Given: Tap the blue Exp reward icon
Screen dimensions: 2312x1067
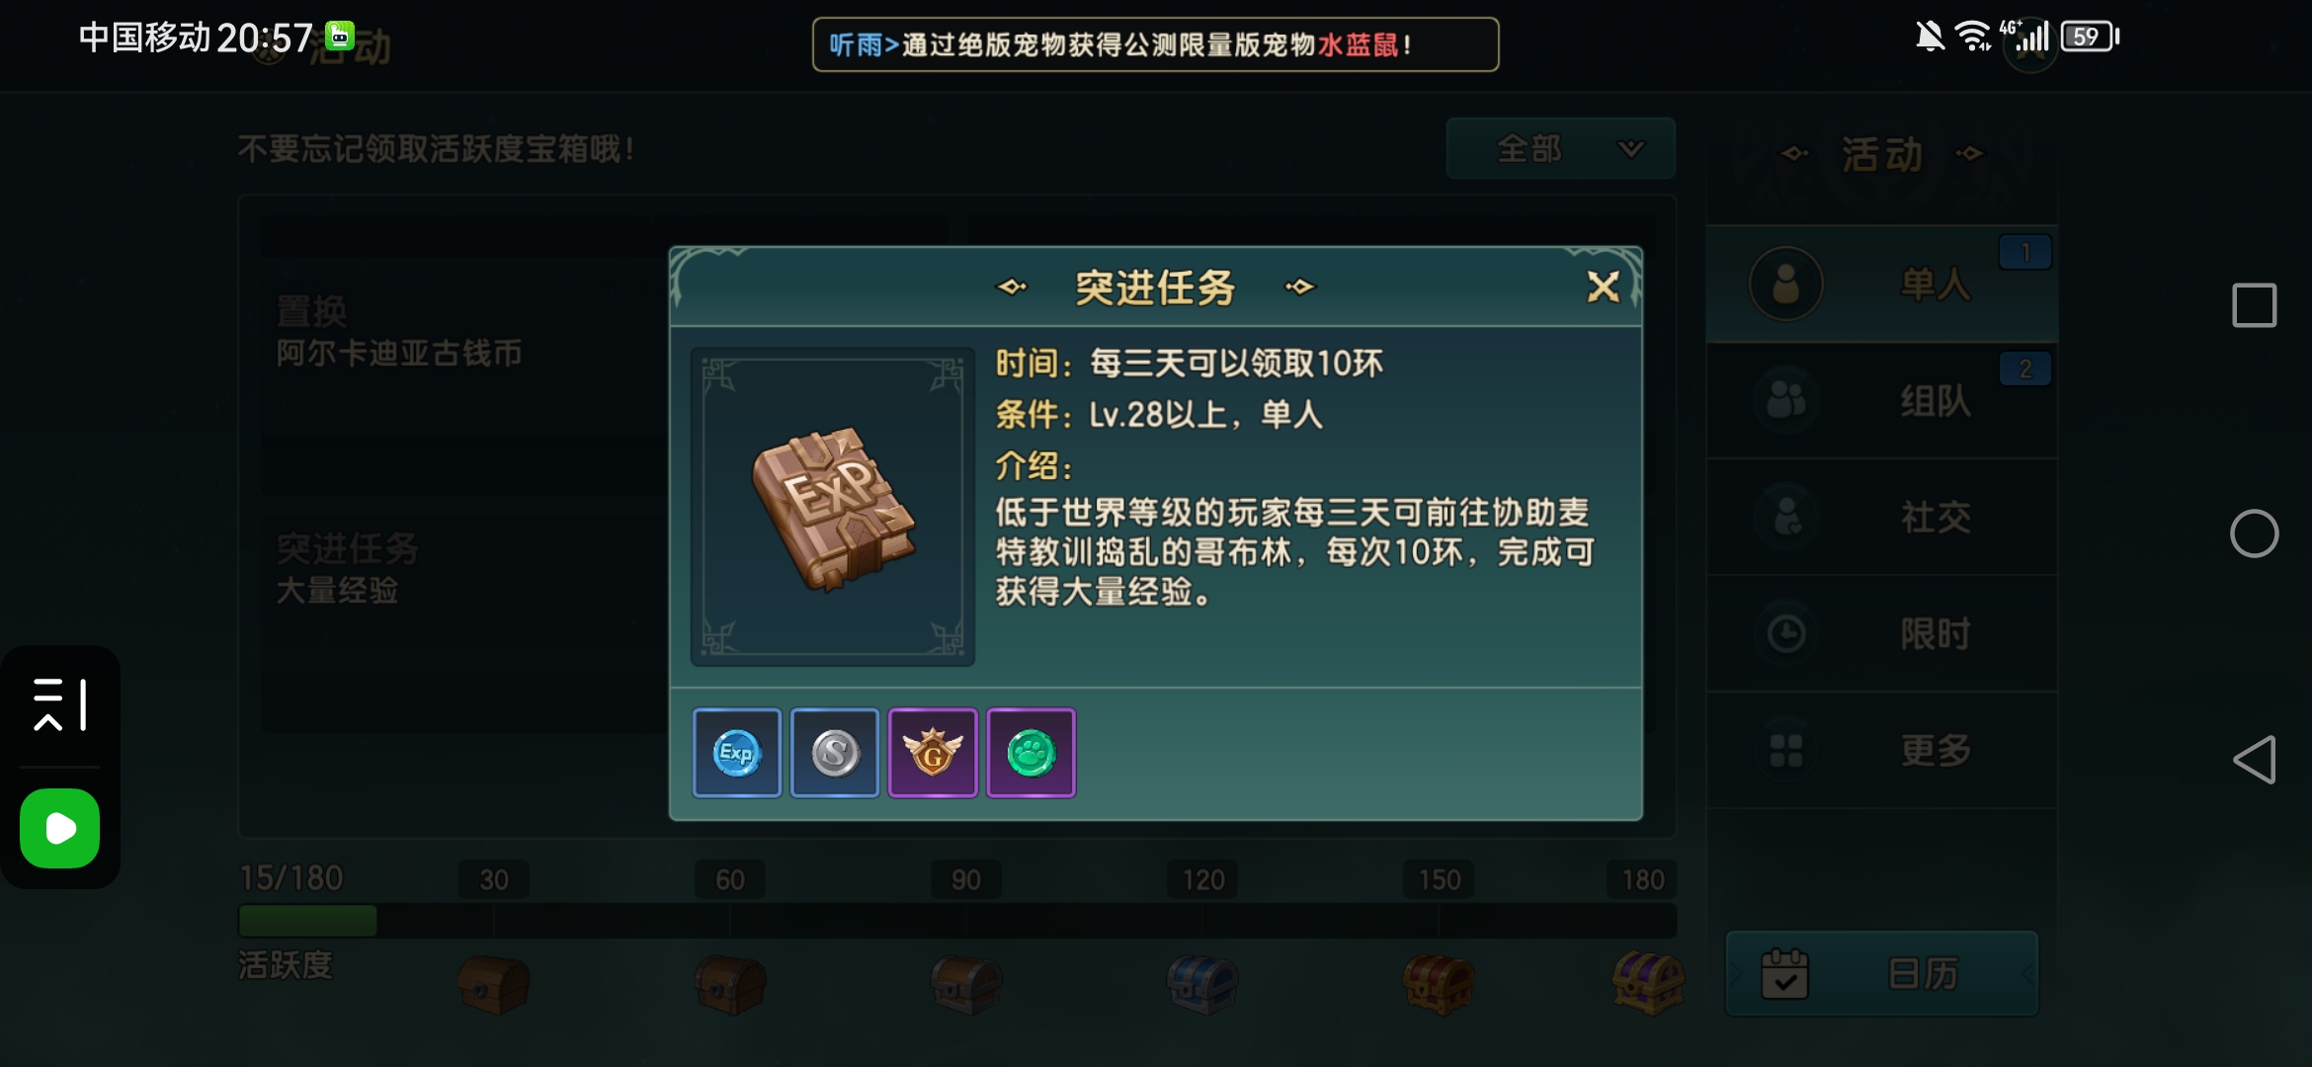Looking at the screenshot, I should tap(737, 753).
